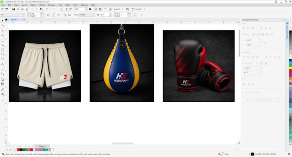Image resolution: width=292 pixels, height=157 pixels.
Task: Click the nudge distance input field
Action: pos(104,15)
